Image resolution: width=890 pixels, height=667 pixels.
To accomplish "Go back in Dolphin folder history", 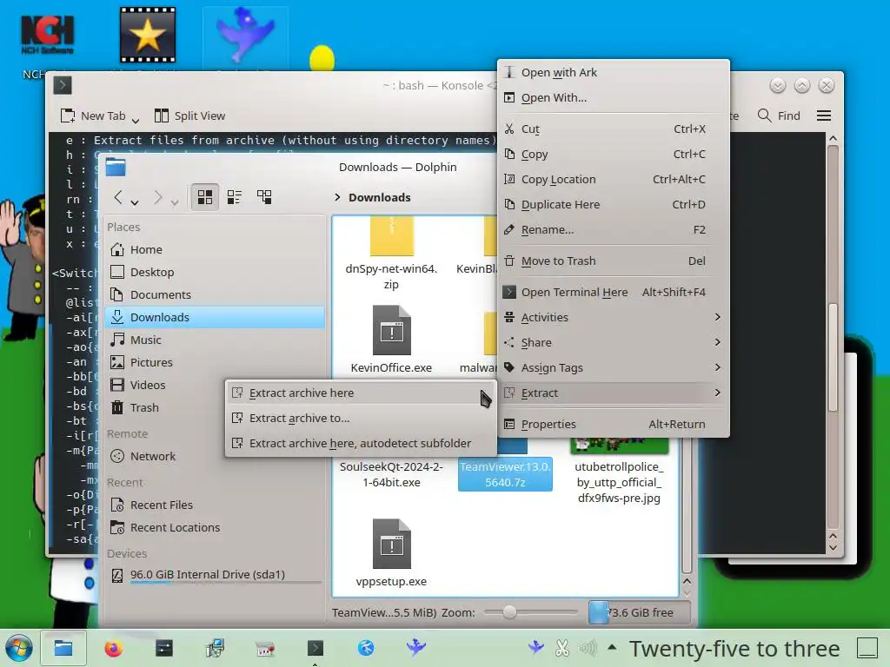I will [x=118, y=197].
